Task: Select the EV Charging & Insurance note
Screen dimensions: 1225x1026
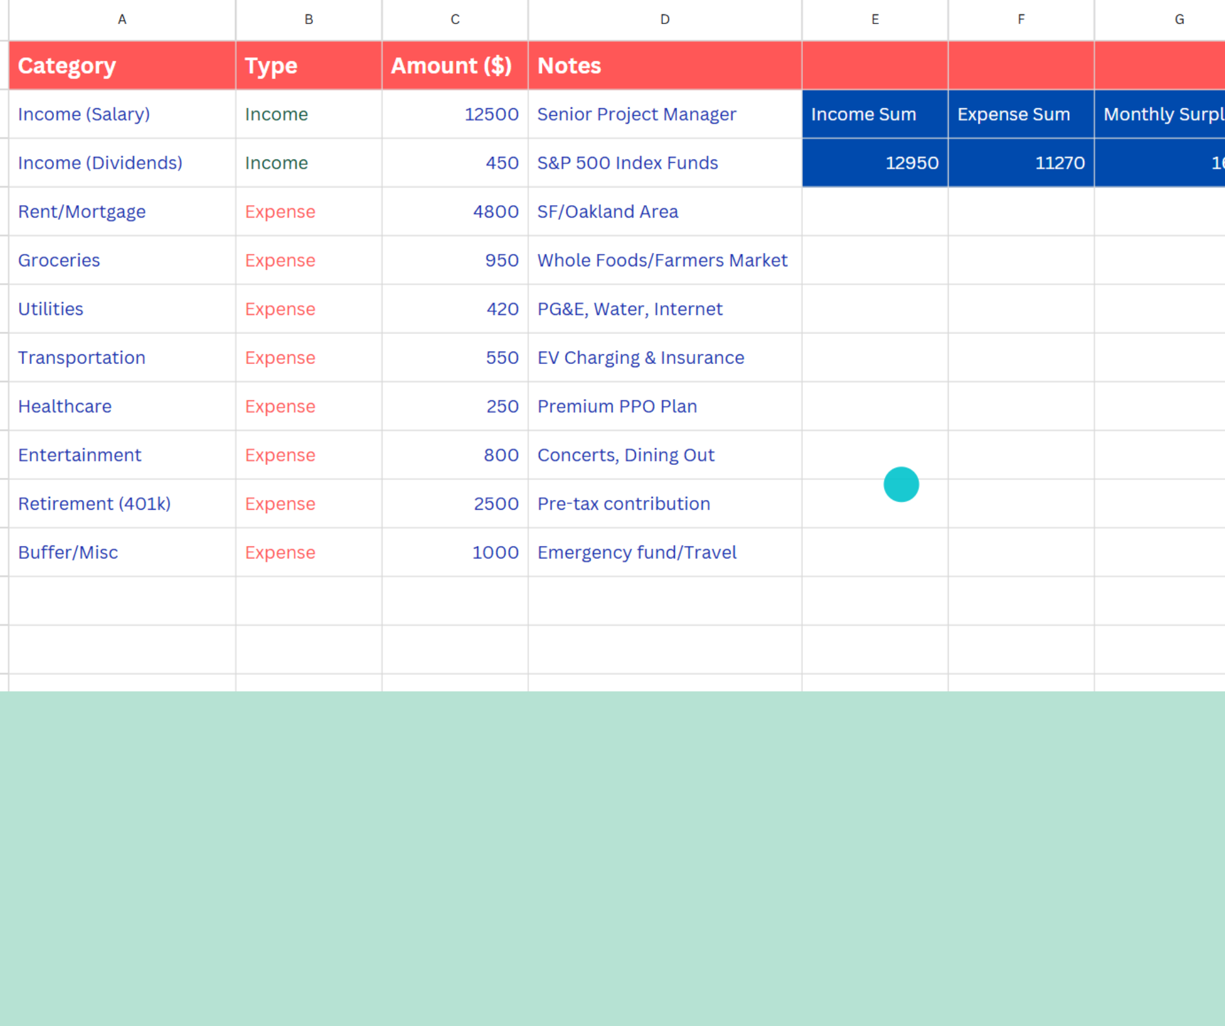Action: point(665,357)
